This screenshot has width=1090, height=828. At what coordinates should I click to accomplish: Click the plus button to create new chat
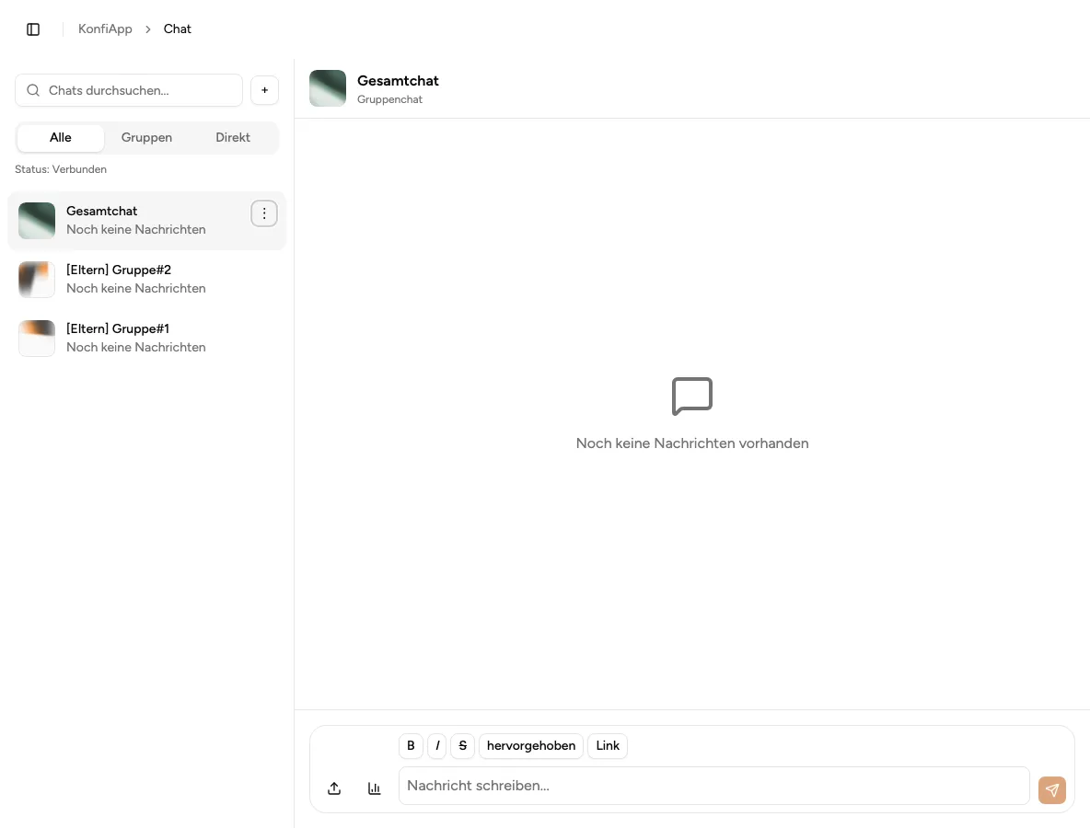pyautogui.click(x=265, y=90)
